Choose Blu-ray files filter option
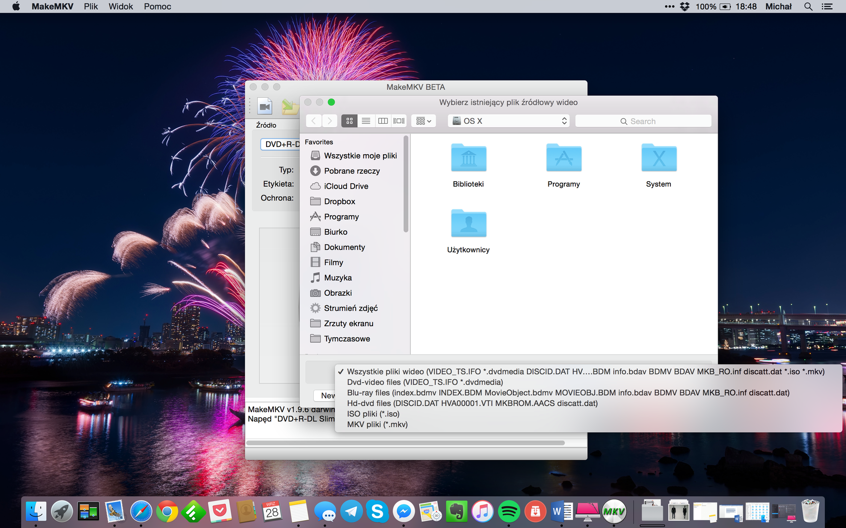Viewport: 846px width, 528px height. coord(588,392)
